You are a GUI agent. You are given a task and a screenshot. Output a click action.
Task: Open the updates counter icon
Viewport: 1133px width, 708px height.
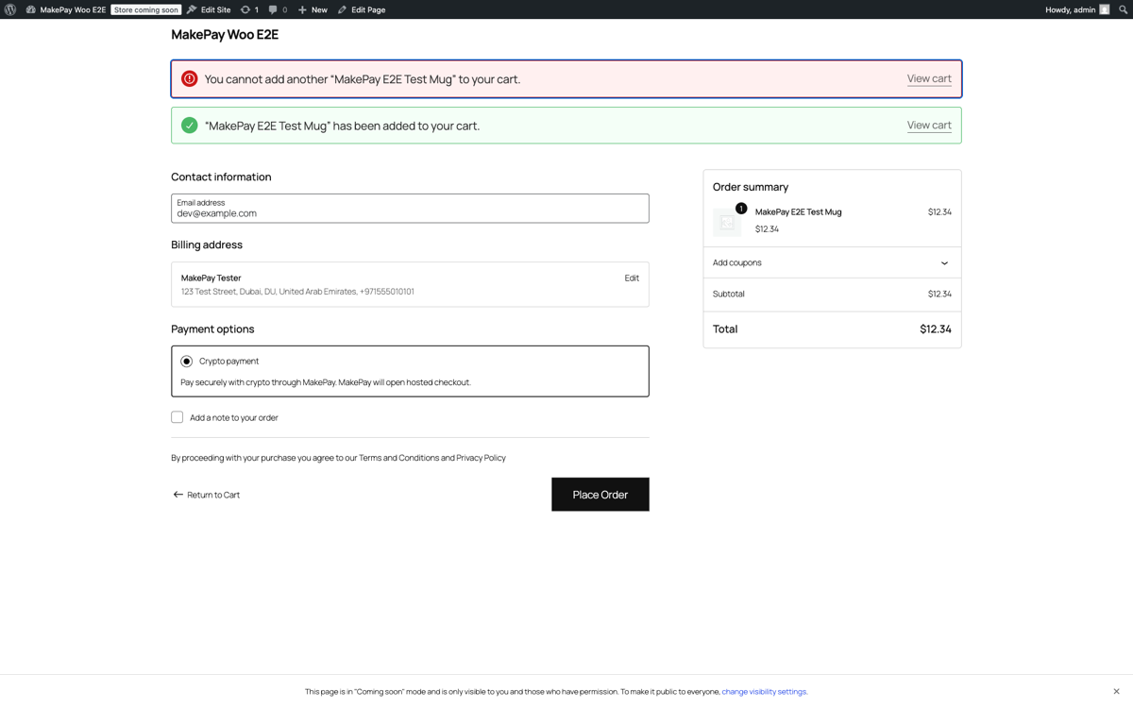[x=249, y=9]
